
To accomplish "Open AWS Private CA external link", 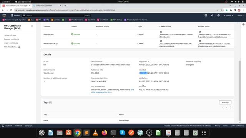I will coord(12,47).
